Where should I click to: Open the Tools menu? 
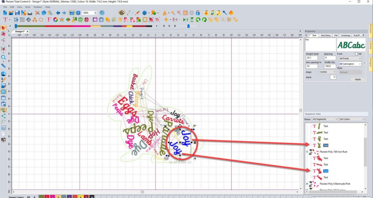[28, 7]
